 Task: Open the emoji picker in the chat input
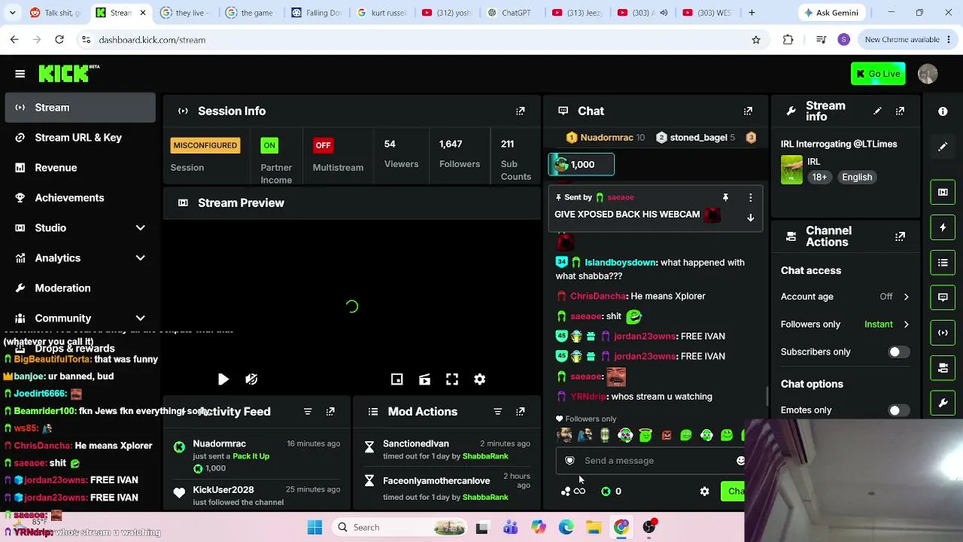(x=740, y=461)
